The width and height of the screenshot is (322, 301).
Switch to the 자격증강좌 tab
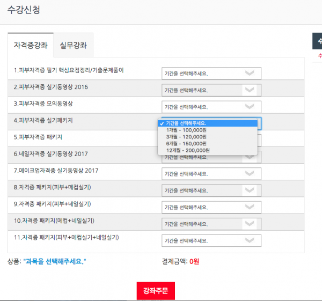coord(31,45)
